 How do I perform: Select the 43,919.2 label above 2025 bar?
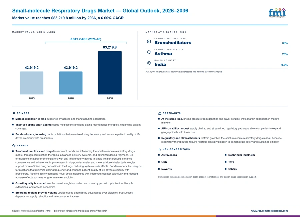click(x=32, y=68)
